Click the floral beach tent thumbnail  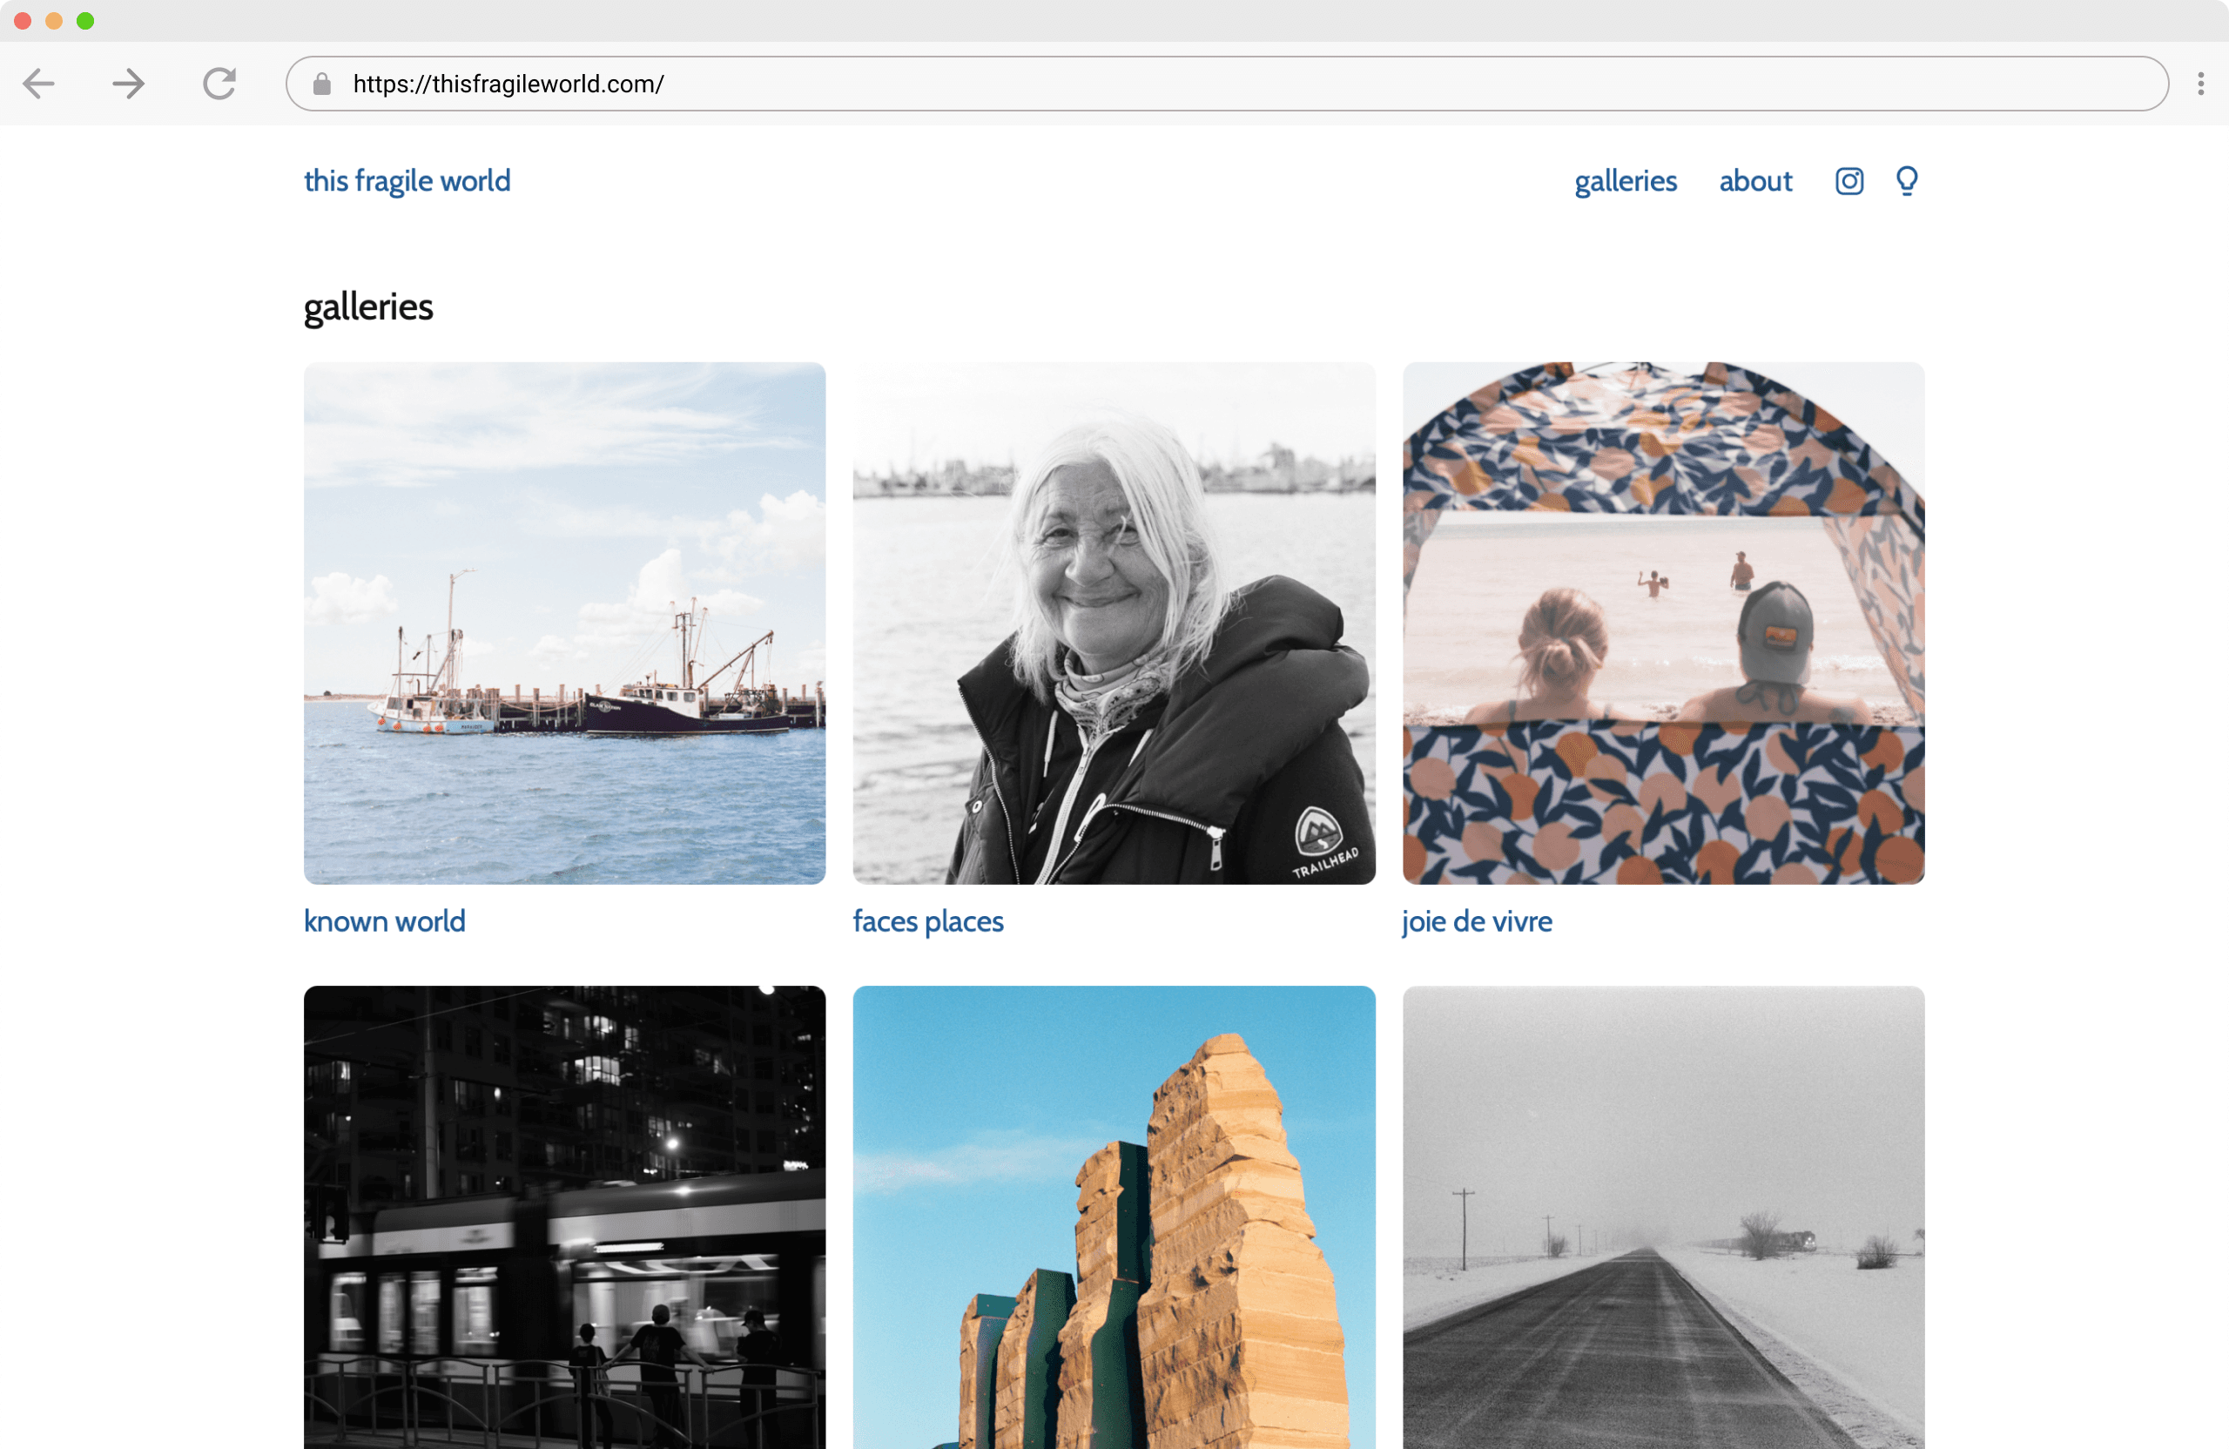click(1662, 623)
